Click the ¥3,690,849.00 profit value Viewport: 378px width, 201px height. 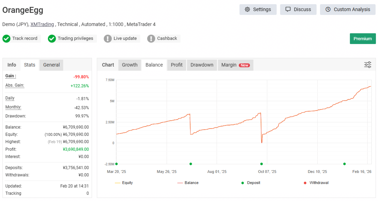pos(76,149)
